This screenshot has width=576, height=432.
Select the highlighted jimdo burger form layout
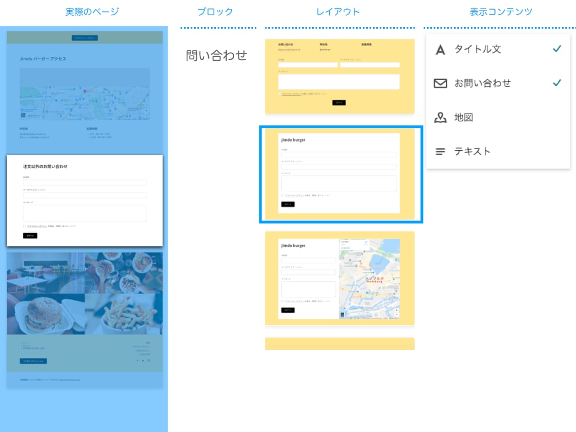tap(340, 174)
